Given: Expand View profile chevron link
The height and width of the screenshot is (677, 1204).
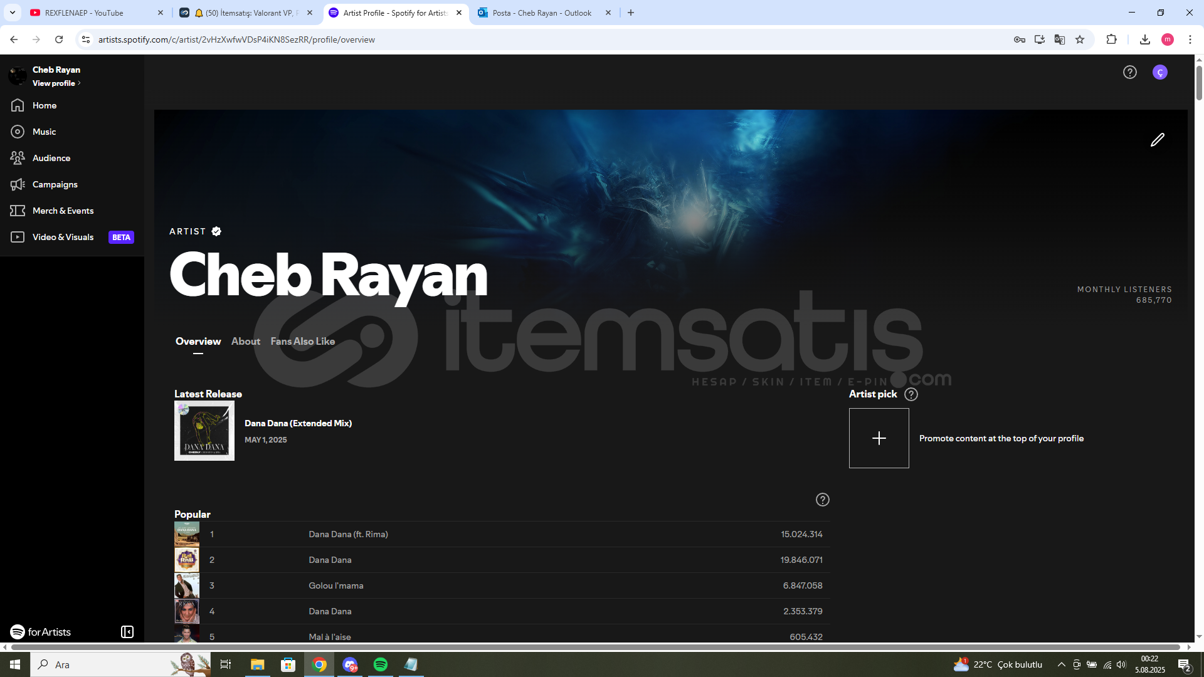Looking at the screenshot, I should pos(56,83).
